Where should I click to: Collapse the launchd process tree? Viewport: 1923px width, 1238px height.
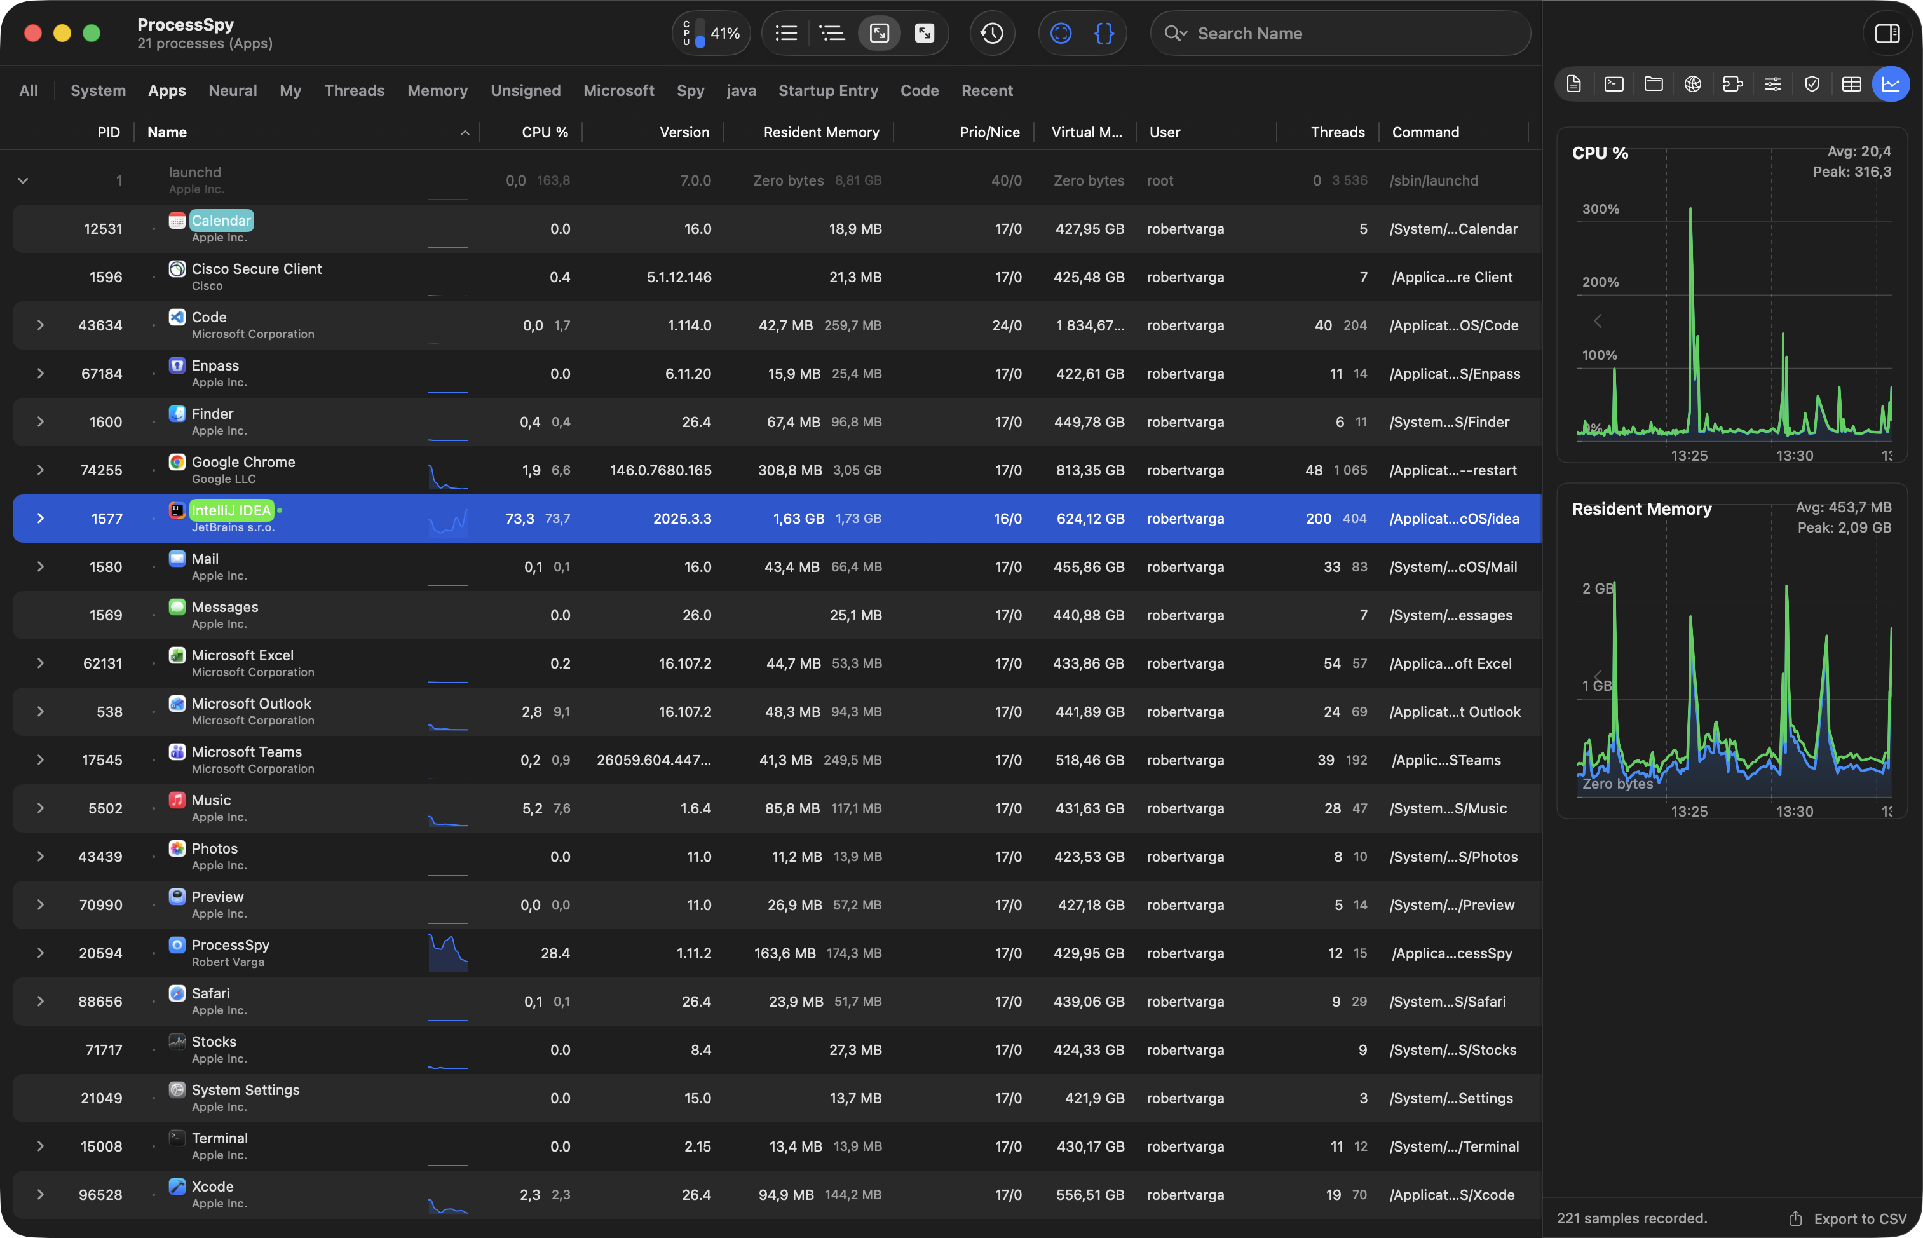[x=24, y=181]
